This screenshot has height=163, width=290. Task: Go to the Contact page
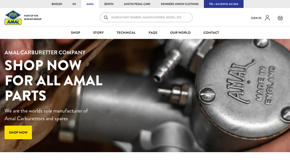[211, 33]
